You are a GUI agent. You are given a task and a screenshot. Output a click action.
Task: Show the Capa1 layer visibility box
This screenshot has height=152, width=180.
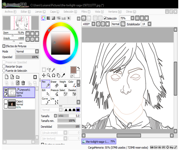6,102
